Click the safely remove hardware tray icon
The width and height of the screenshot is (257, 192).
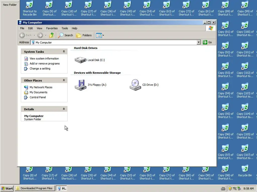pos(239,188)
